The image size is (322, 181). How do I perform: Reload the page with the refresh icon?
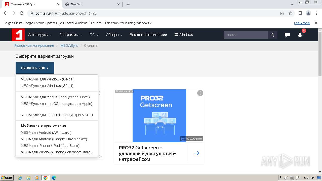[22, 13]
